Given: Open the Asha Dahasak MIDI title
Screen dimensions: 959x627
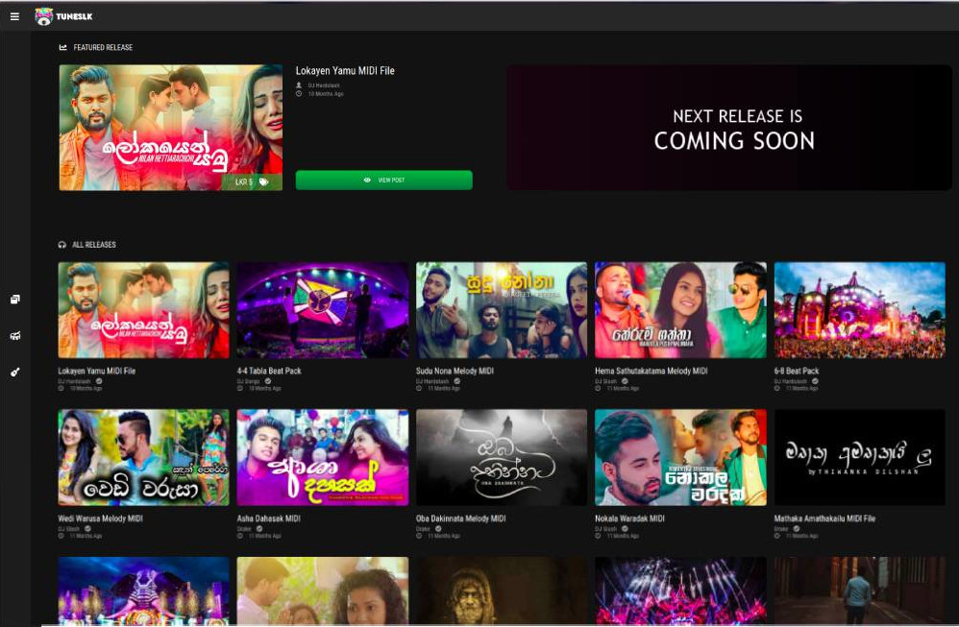Looking at the screenshot, I should click(268, 518).
